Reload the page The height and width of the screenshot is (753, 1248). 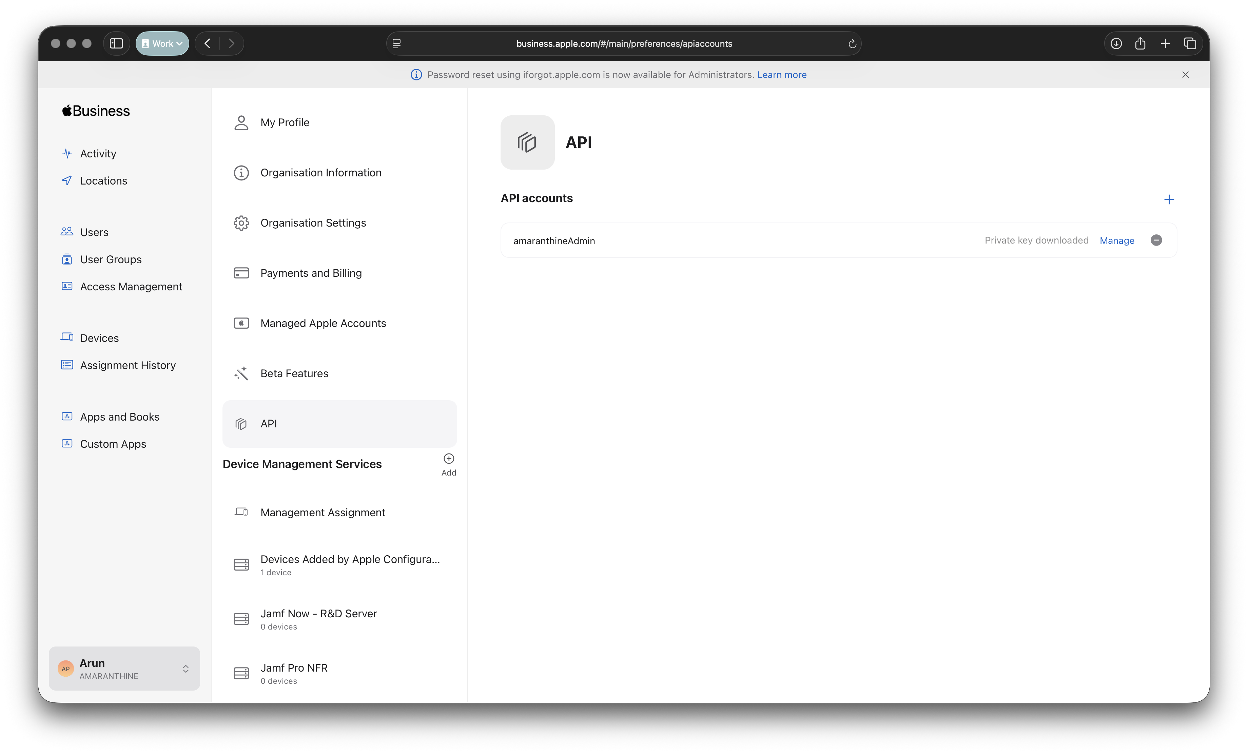point(852,43)
